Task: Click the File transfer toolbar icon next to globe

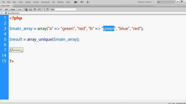Action: click(x=35, y=10)
